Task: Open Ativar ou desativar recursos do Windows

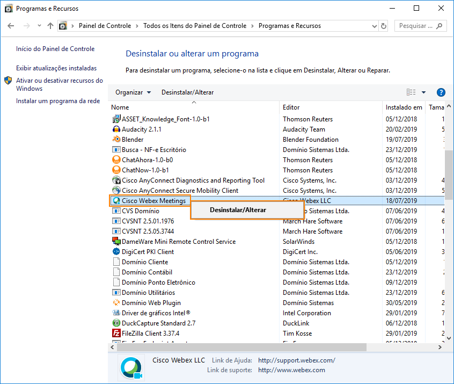Action: (x=60, y=84)
